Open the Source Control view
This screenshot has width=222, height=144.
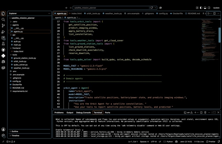pyautogui.click(x=3, y=26)
